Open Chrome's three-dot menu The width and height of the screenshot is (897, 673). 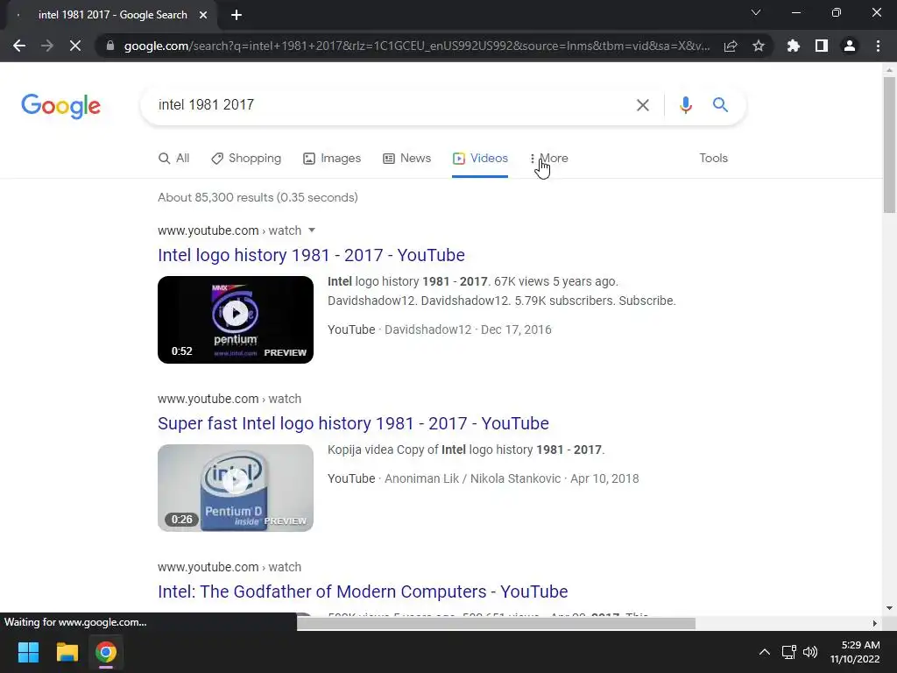click(x=878, y=46)
